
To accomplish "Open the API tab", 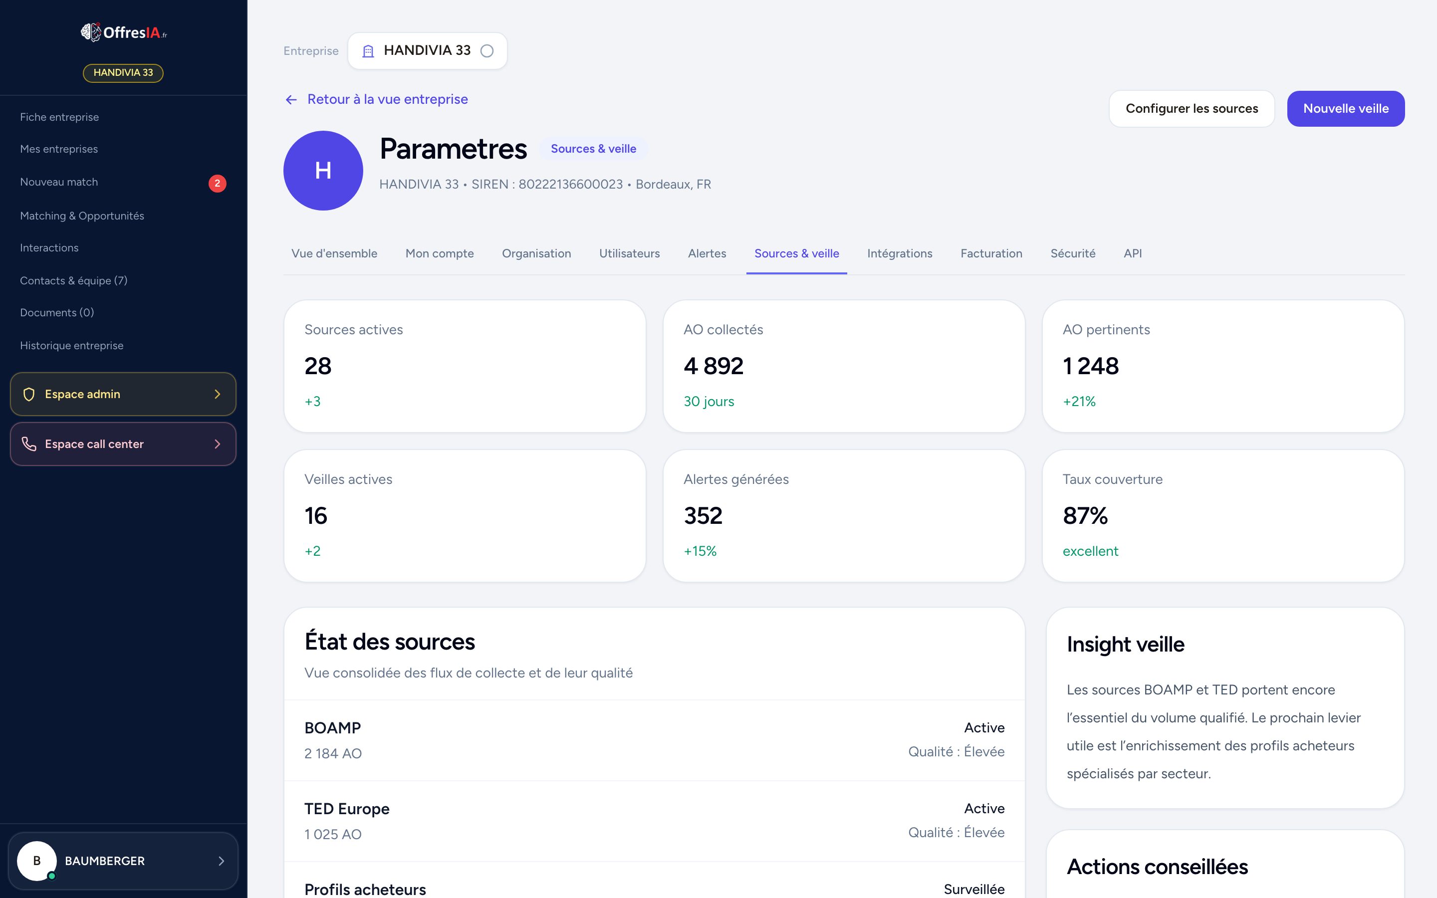I will pos(1132,253).
